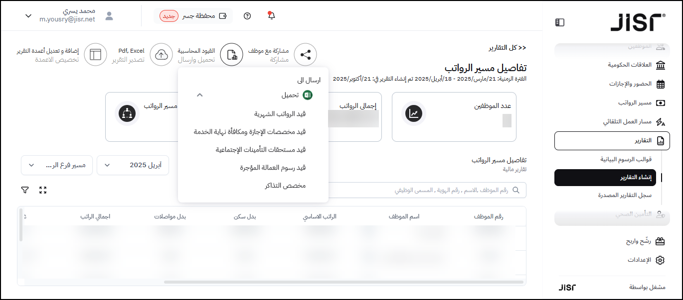
Task: Expand table to fullscreen view
Action: click(43, 190)
